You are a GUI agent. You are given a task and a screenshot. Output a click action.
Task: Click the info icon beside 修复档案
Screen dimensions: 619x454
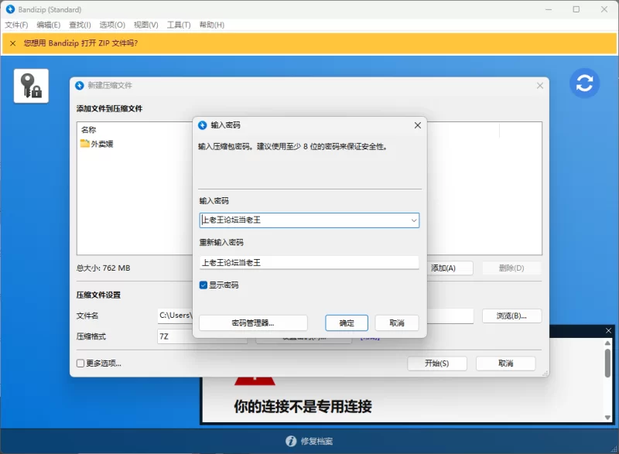tap(291, 441)
